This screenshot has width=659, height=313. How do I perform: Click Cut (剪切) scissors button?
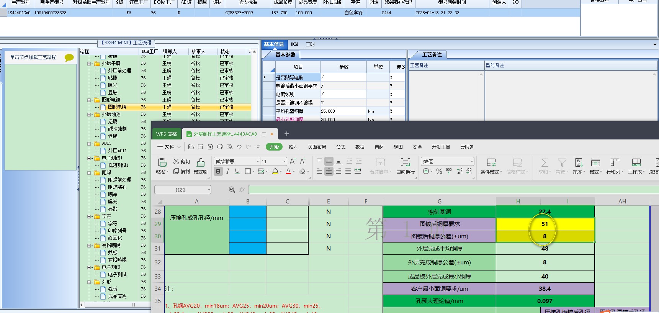[182, 162]
